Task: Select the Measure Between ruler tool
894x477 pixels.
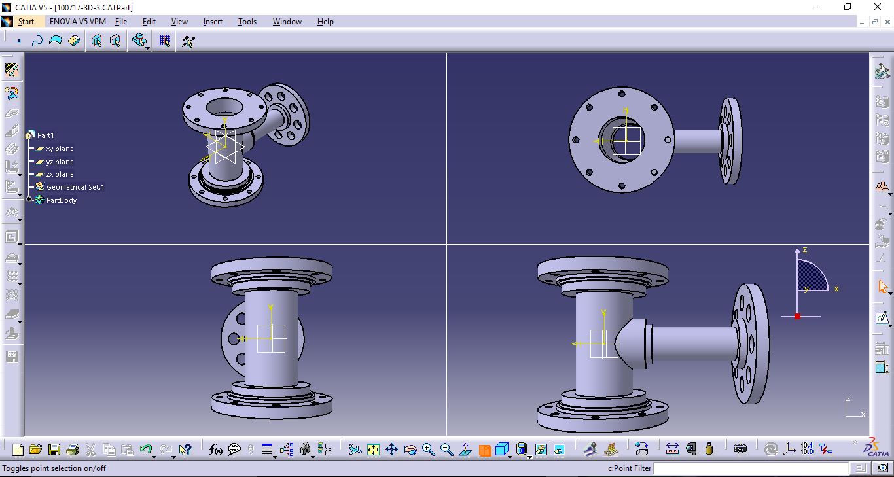Action: (x=673, y=450)
